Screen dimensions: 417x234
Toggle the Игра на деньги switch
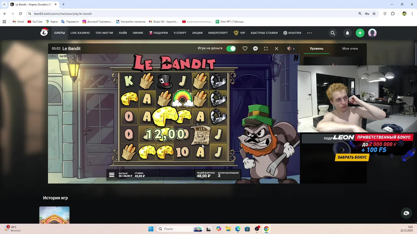[x=231, y=48]
